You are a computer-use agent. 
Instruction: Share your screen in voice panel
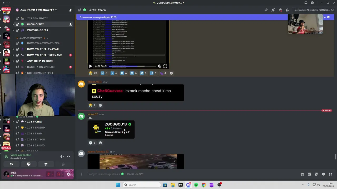[x=29, y=164]
